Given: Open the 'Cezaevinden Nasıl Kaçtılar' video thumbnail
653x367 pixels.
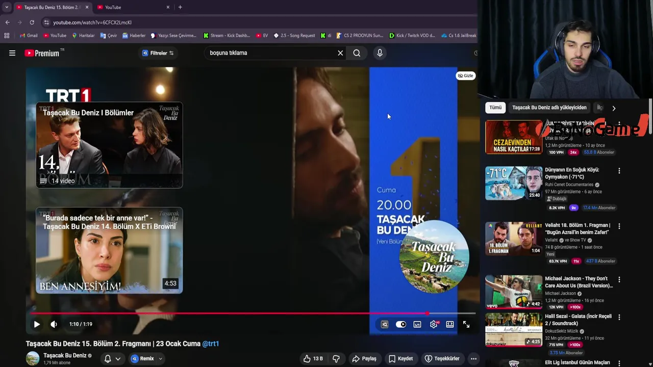Looking at the screenshot, I should point(514,137).
